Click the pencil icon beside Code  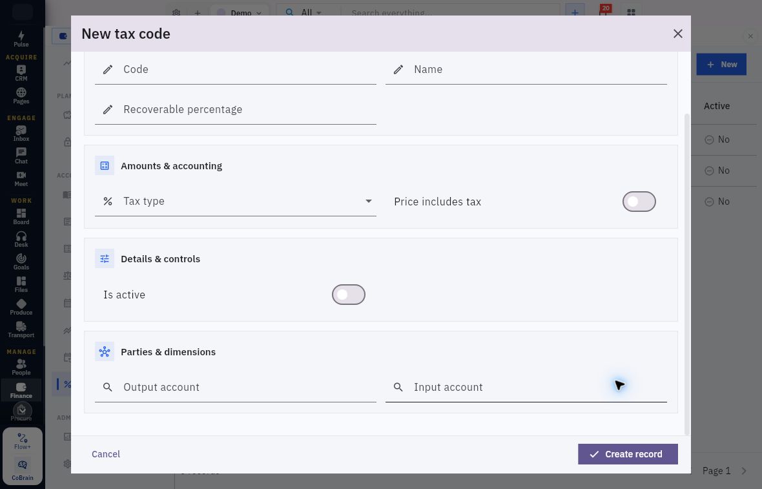click(x=108, y=69)
